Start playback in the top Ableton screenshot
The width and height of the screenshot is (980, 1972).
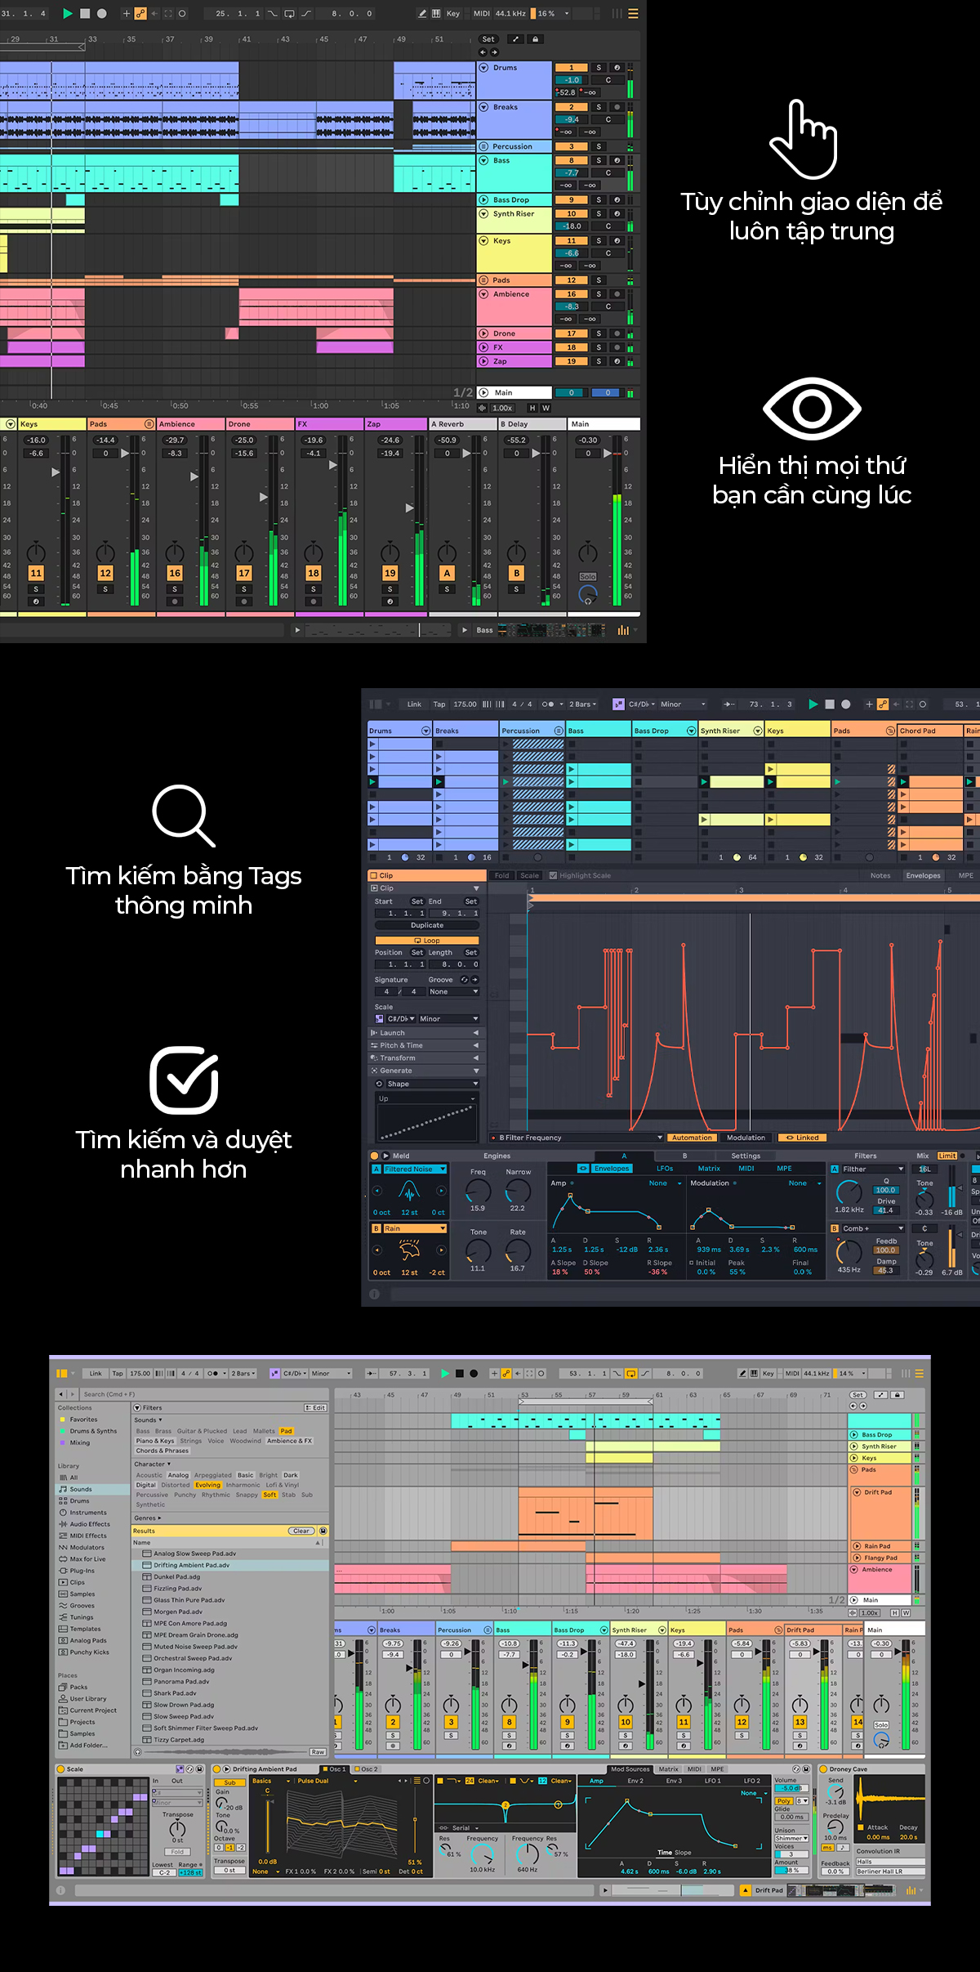[68, 13]
